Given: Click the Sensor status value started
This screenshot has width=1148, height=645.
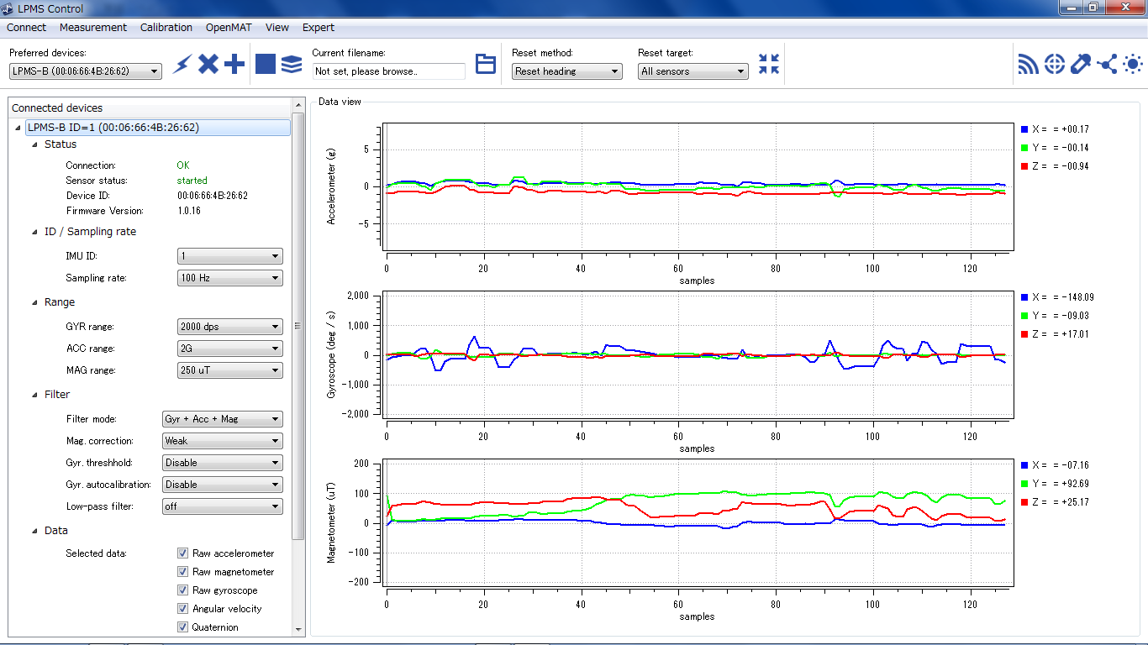Looking at the screenshot, I should coord(192,181).
